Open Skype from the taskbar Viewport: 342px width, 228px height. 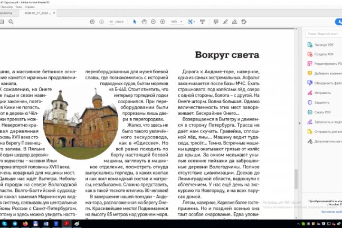click(4, 224)
